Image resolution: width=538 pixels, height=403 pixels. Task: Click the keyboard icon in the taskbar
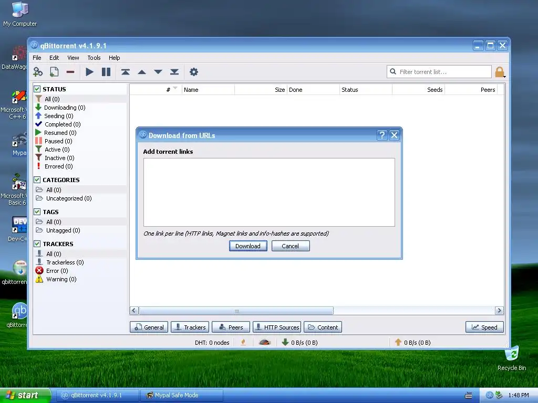pyautogui.click(x=468, y=396)
